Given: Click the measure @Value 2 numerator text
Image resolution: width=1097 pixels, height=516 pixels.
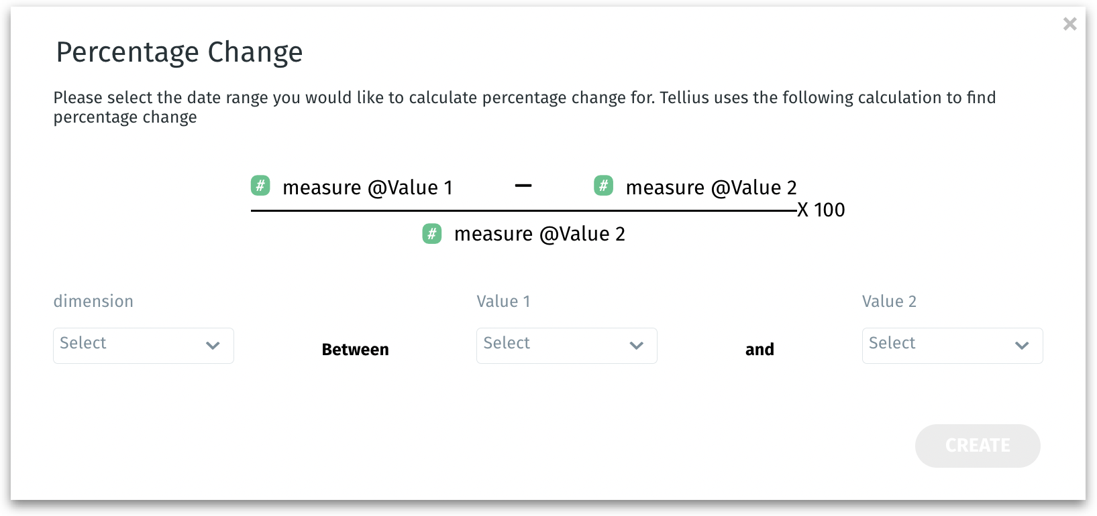Looking at the screenshot, I should click(x=711, y=188).
